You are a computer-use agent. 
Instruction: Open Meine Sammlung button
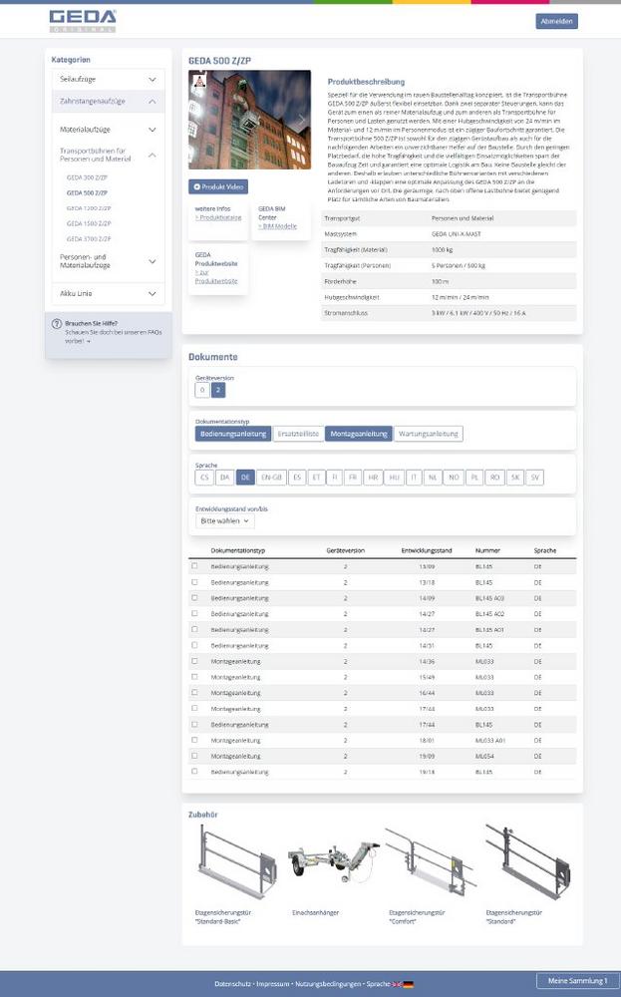(578, 980)
